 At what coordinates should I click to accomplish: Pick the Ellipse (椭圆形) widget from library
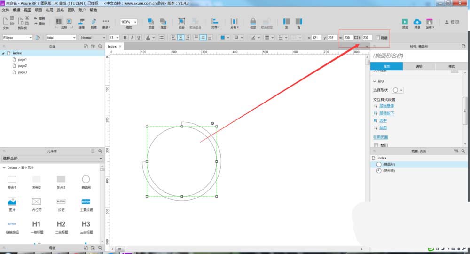pyautogui.click(x=86, y=182)
